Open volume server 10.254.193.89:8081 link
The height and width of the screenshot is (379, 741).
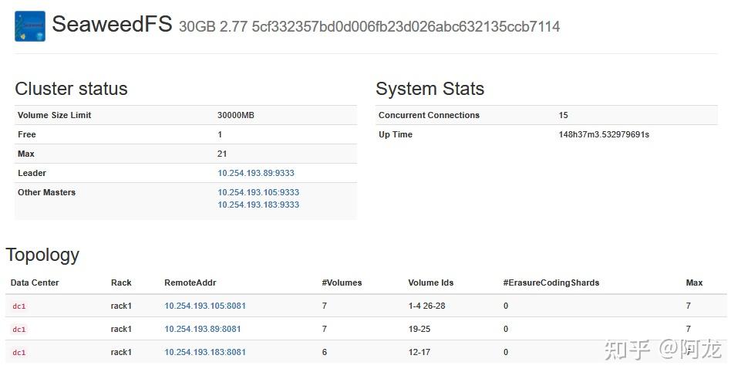[x=203, y=329]
